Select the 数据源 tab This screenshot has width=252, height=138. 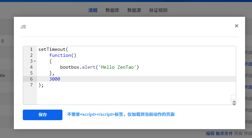(x=134, y=10)
